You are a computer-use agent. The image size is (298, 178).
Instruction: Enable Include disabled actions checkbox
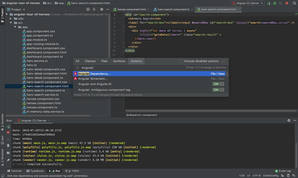(x=181, y=61)
